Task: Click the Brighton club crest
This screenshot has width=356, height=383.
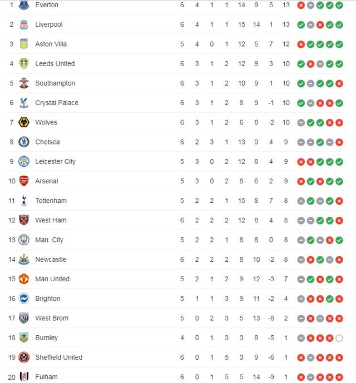Action: [x=23, y=299]
